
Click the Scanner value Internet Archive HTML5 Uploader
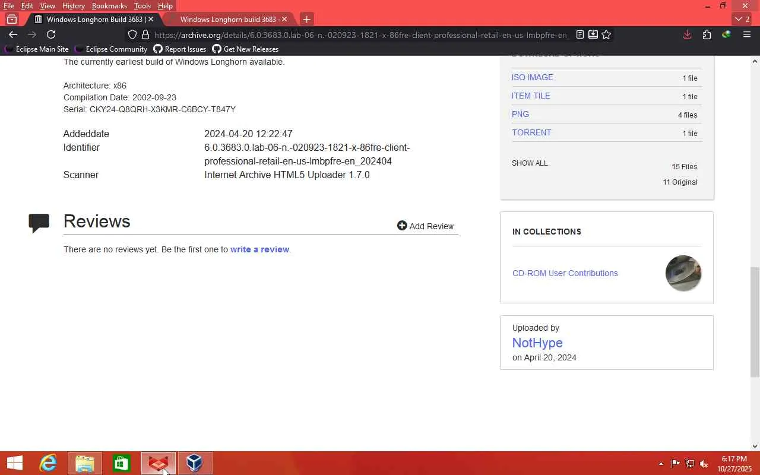coord(287,175)
